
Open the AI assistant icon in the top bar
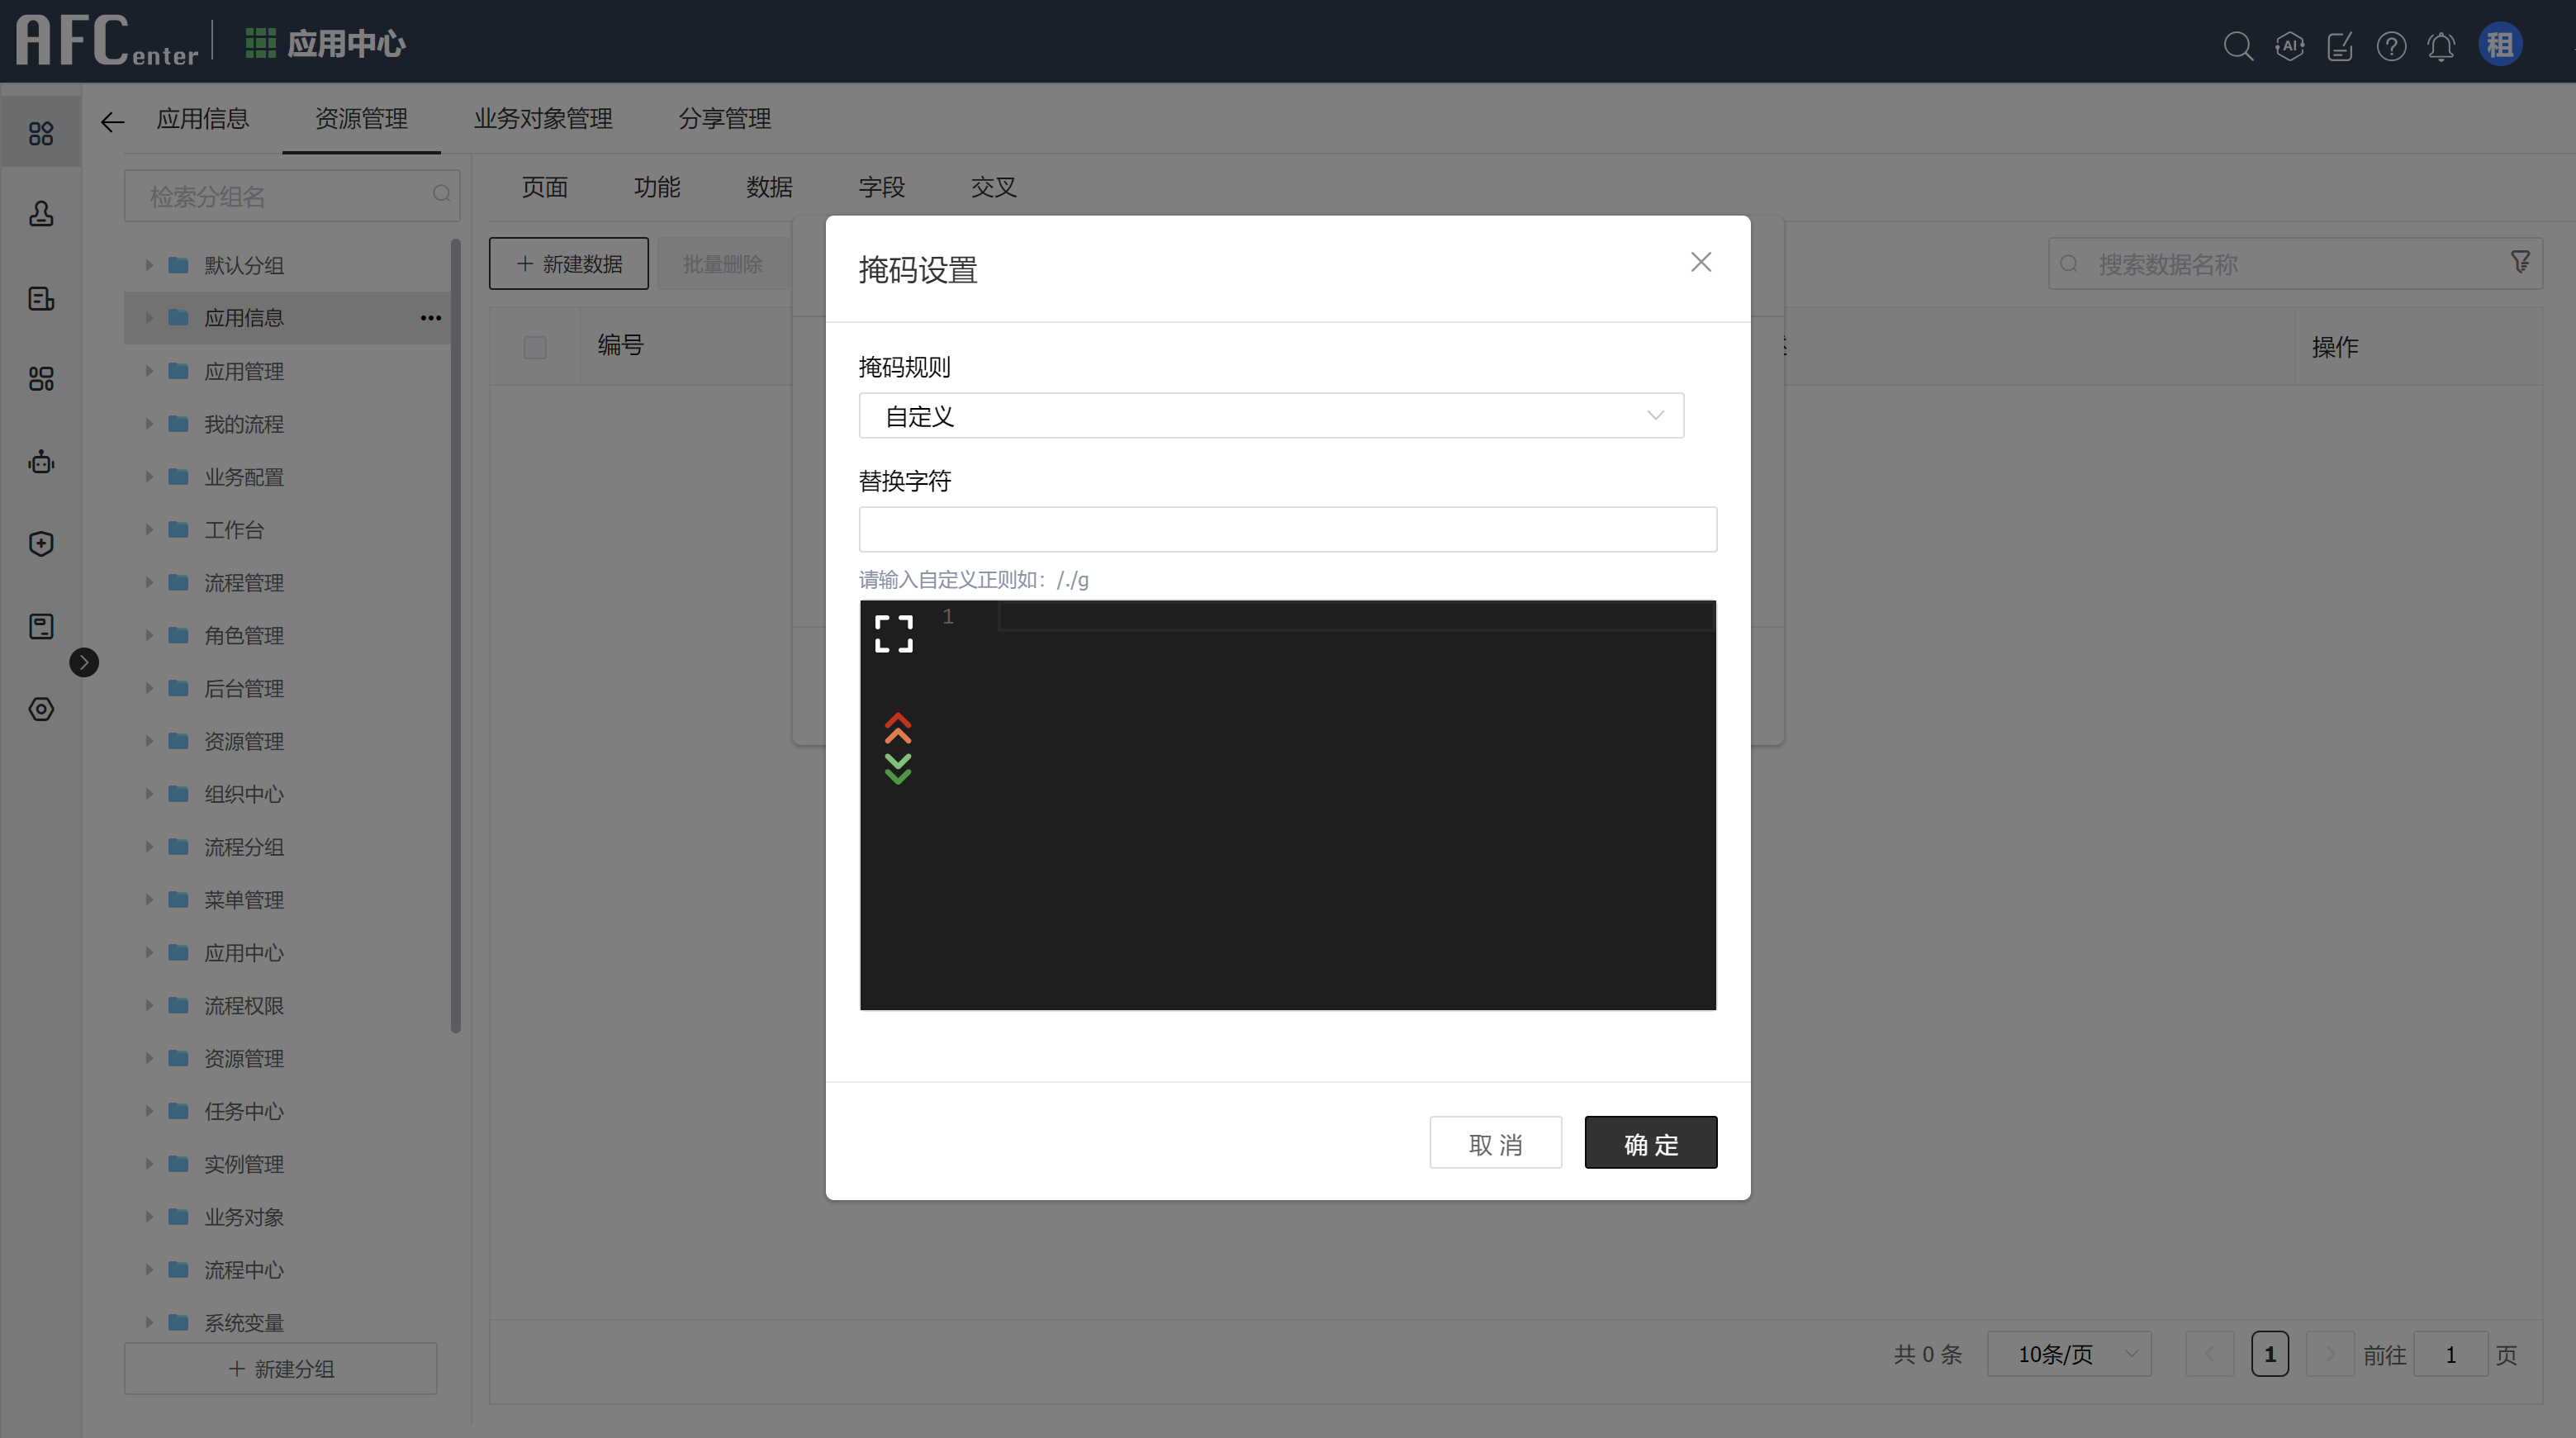2290,46
